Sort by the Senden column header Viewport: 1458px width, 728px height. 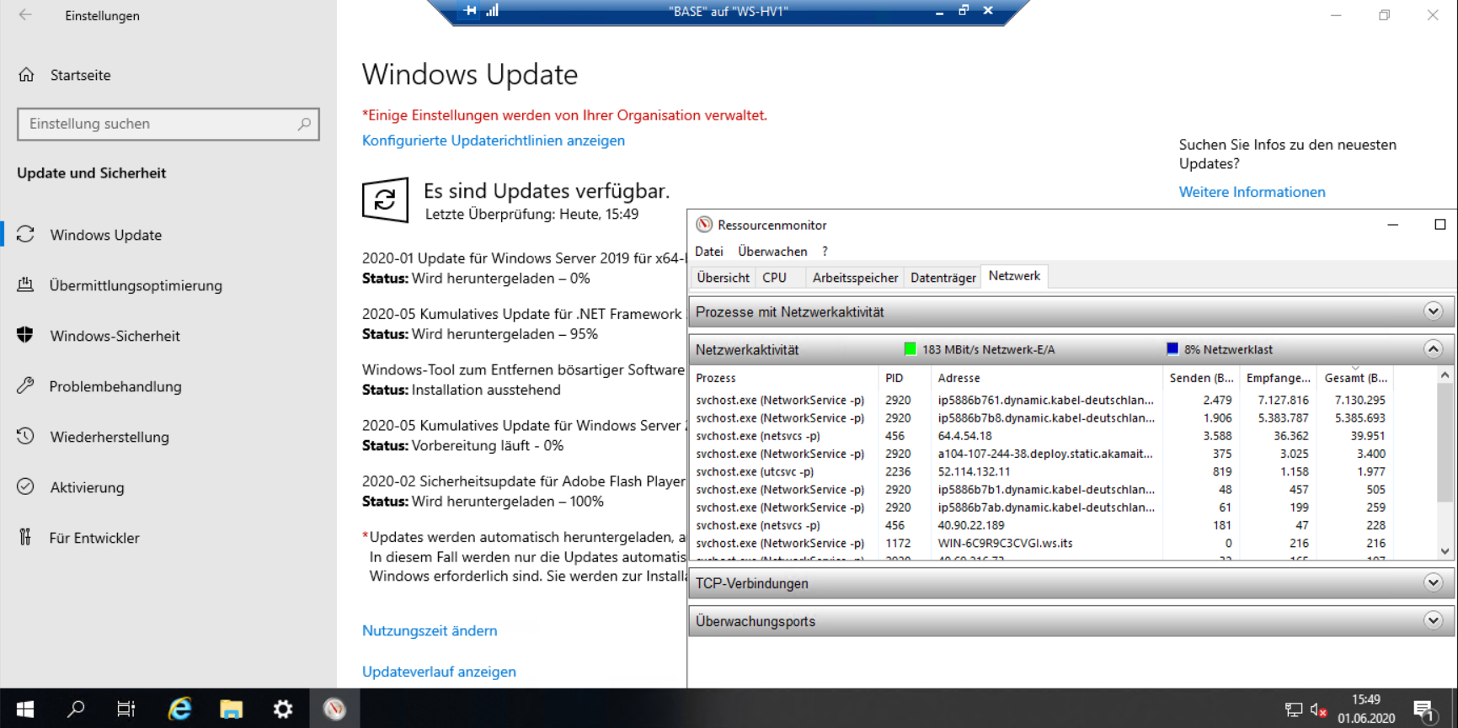tap(1201, 378)
